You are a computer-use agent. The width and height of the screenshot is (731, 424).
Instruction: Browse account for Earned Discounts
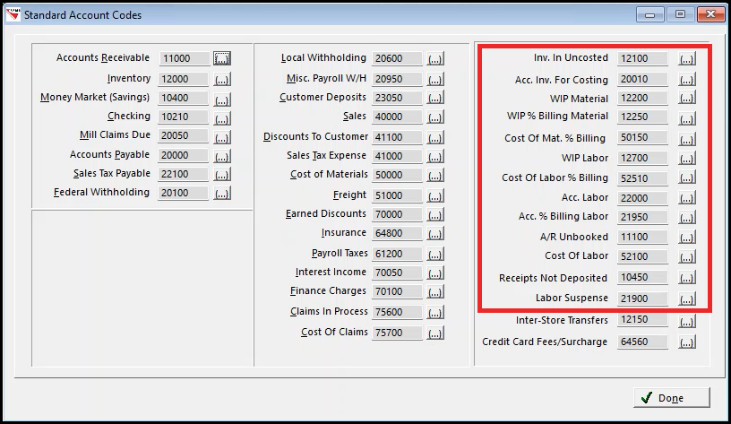tap(435, 214)
